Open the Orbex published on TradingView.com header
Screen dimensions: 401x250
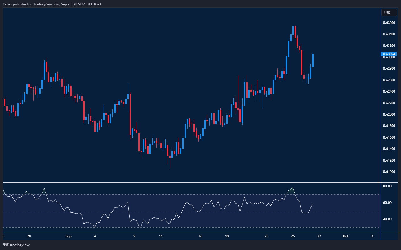(x=52, y=4)
